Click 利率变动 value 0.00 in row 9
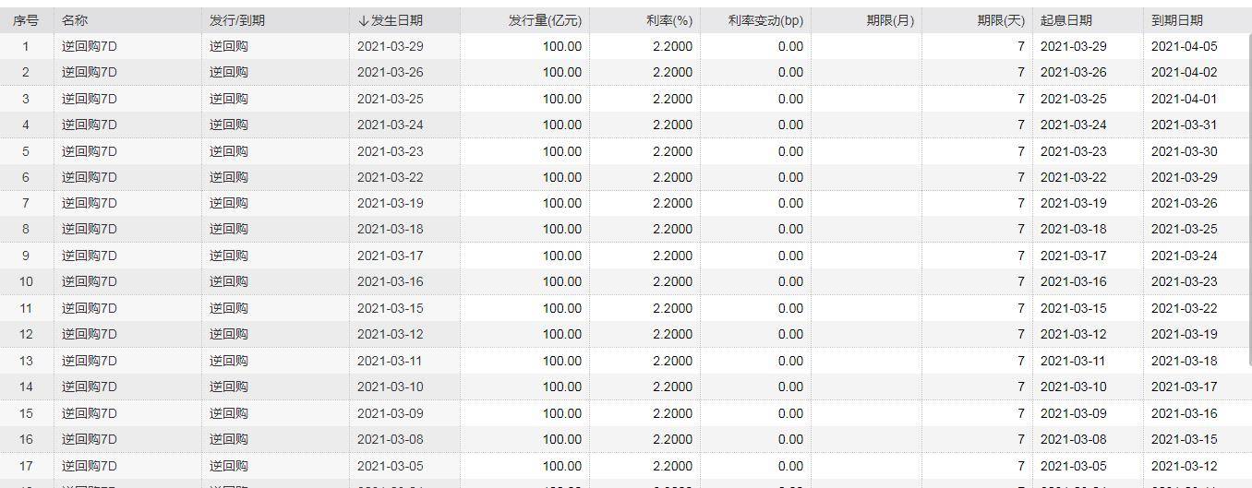Screen dimensions: 1252x488 click(790, 256)
